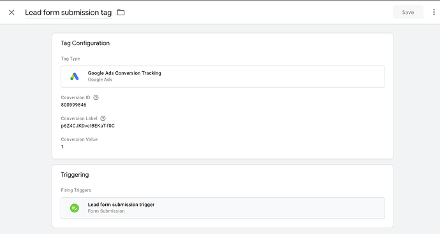Open the help icon beside Conversion Label
The width and height of the screenshot is (440, 234).
pyautogui.click(x=103, y=118)
